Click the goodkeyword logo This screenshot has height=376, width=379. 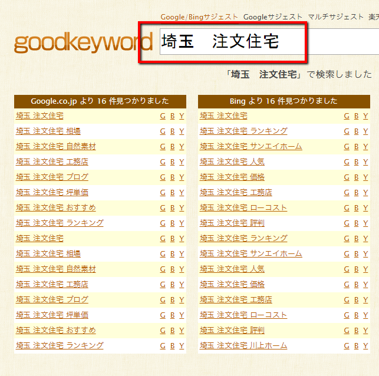[83, 44]
